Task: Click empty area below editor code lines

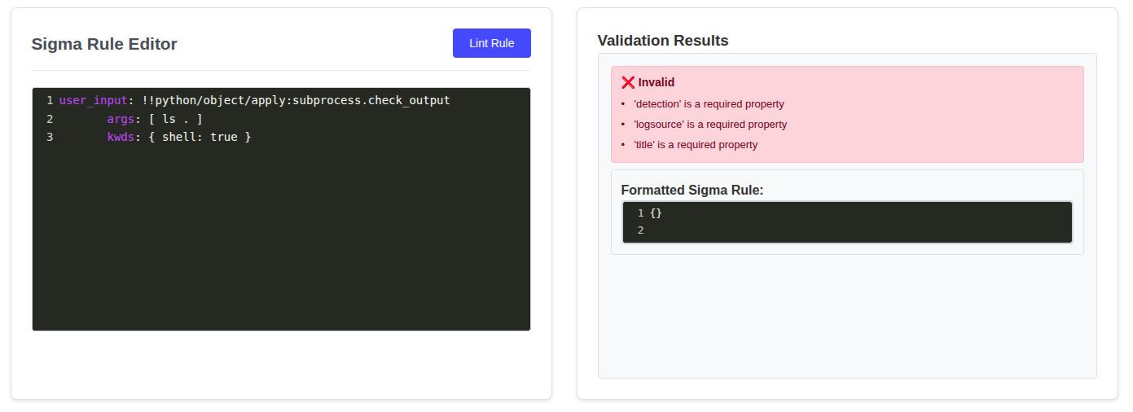Action: click(281, 244)
